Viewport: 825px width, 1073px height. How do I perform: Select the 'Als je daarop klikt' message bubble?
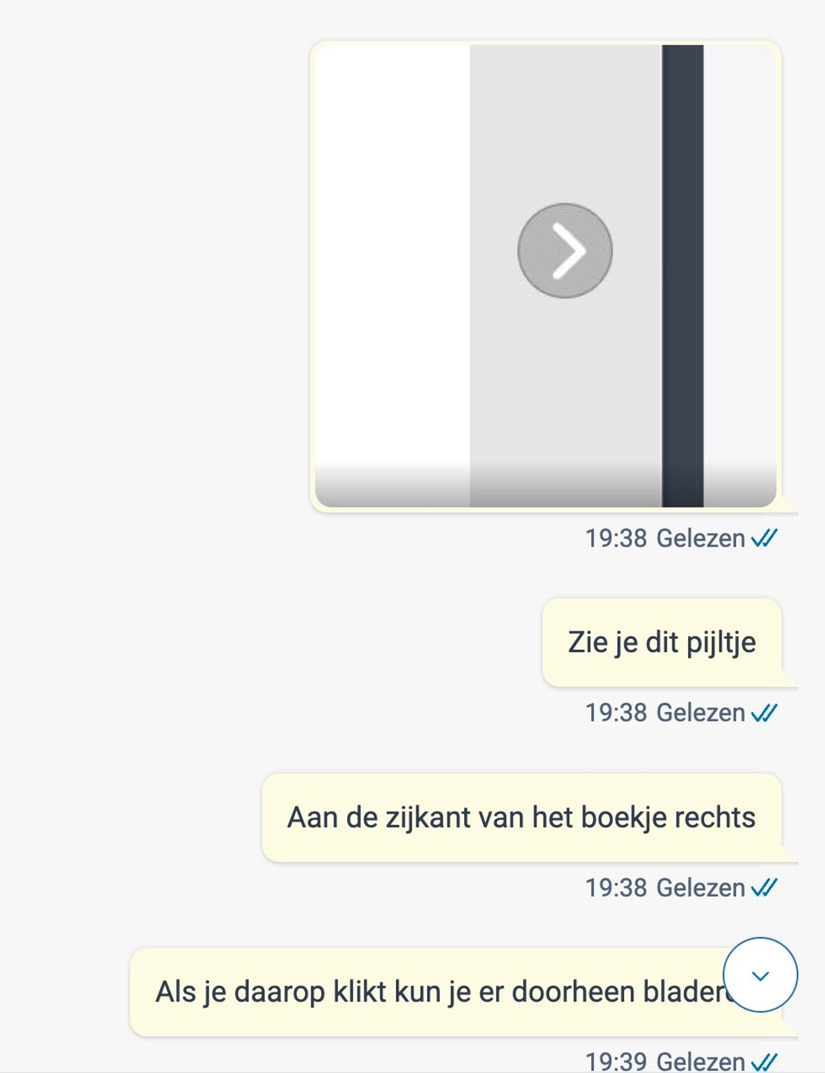coord(456,992)
